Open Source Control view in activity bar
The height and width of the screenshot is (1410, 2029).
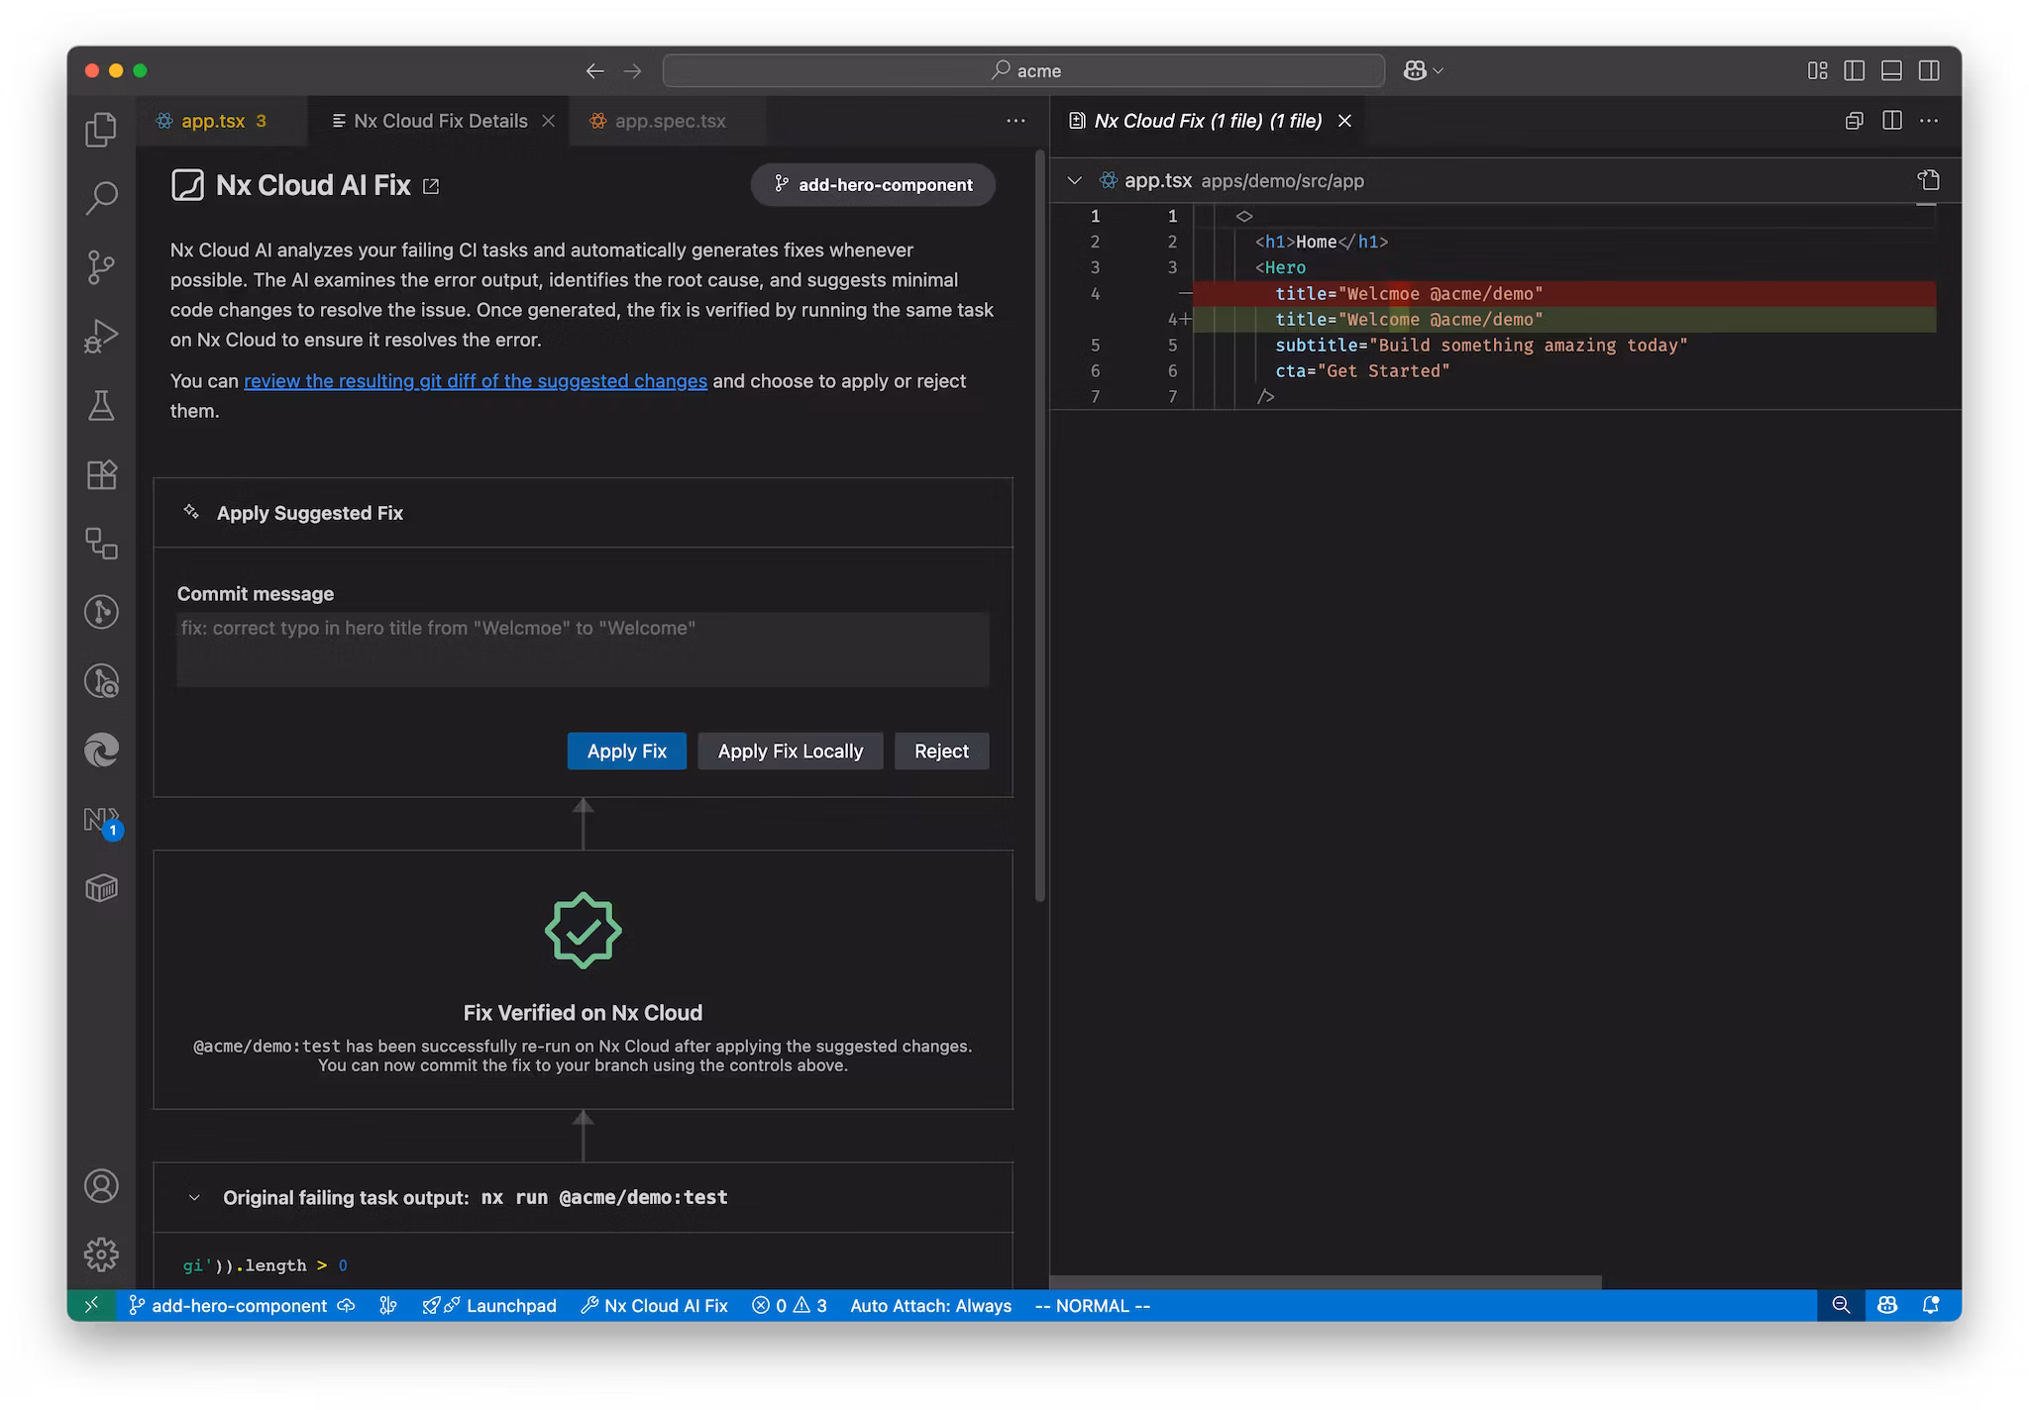tap(101, 266)
